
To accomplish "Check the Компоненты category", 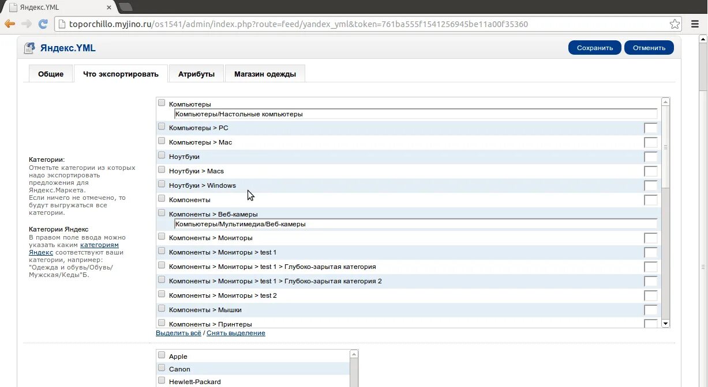I will (x=162, y=199).
